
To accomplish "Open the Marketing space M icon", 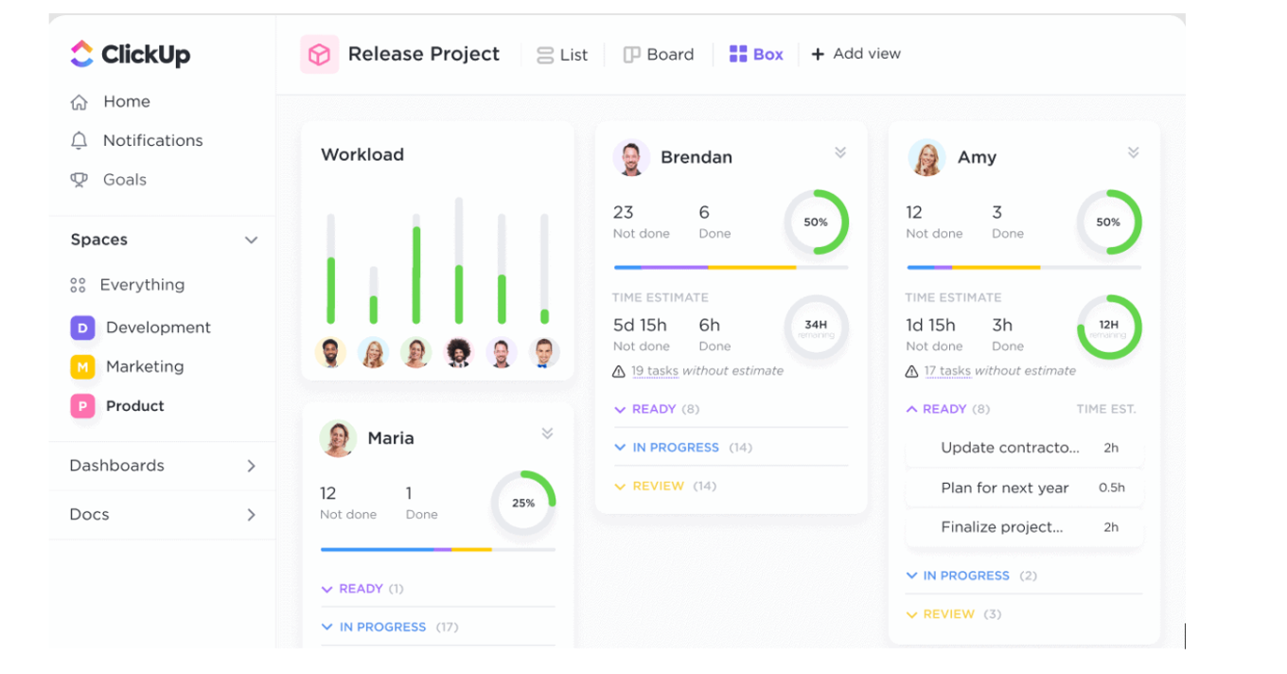I will [x=82, y=366].
